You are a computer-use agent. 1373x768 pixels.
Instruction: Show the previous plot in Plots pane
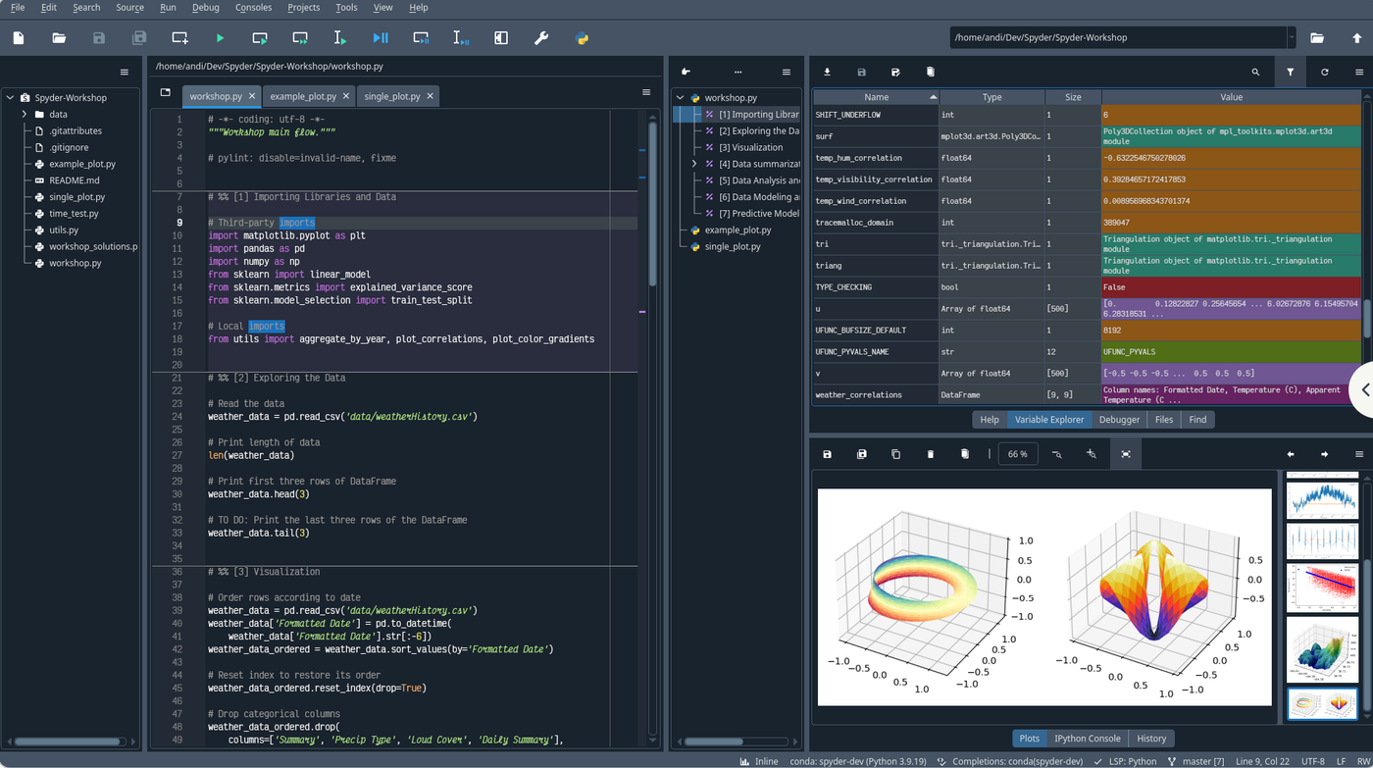point(1291,454)
